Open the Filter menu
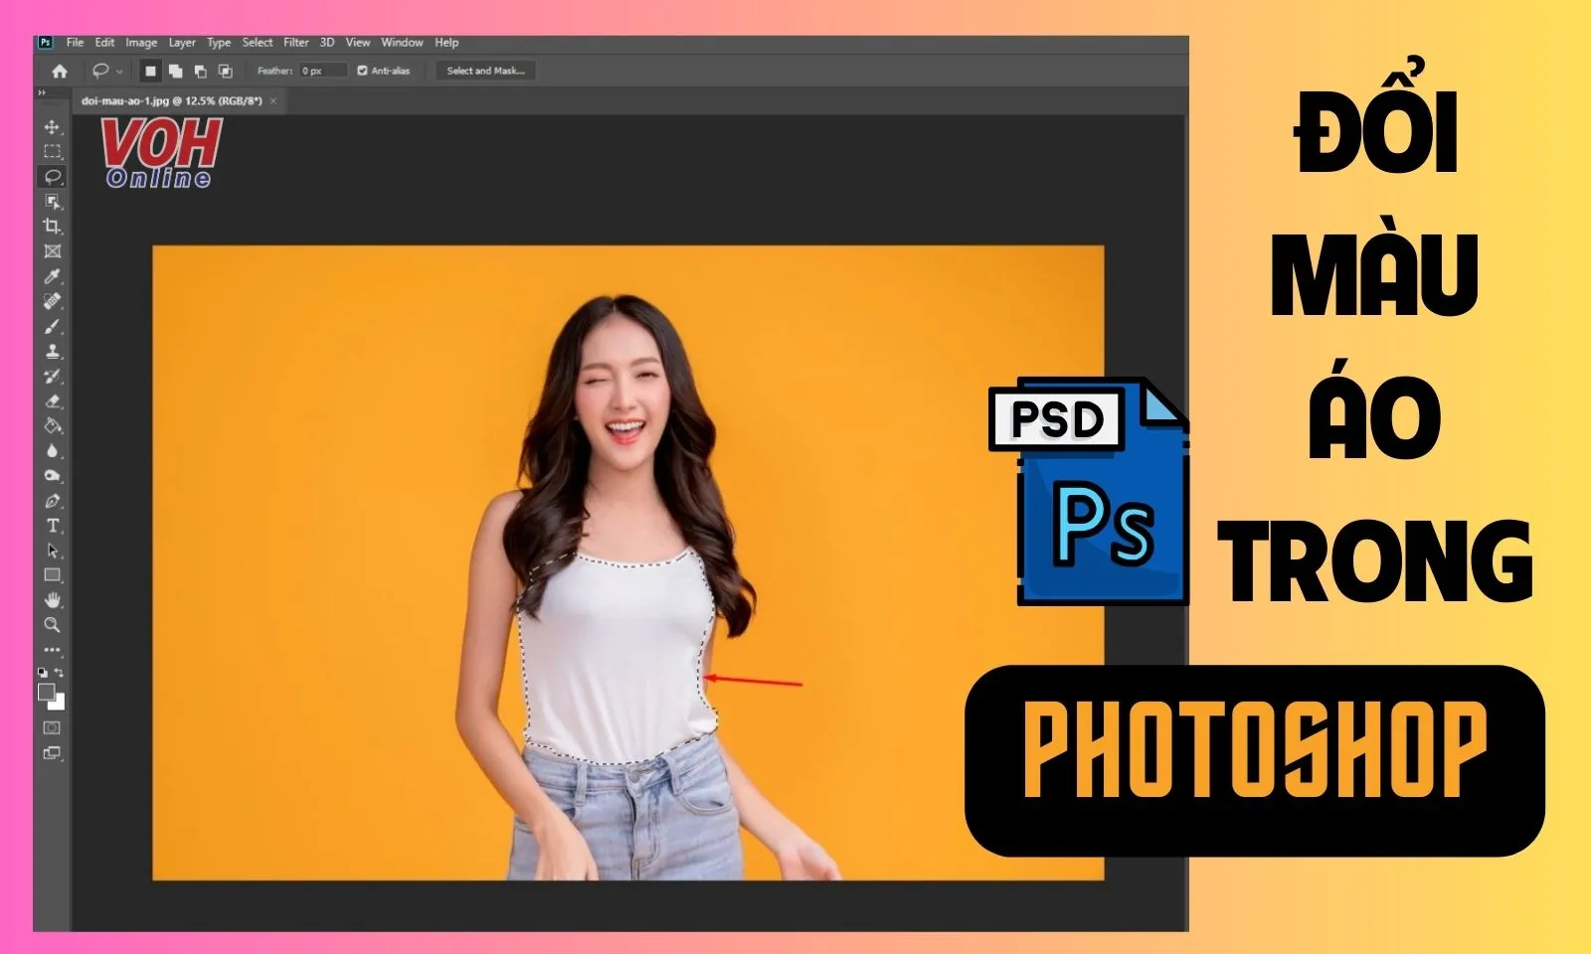1591x954 pixels. (x=296, y=43)
